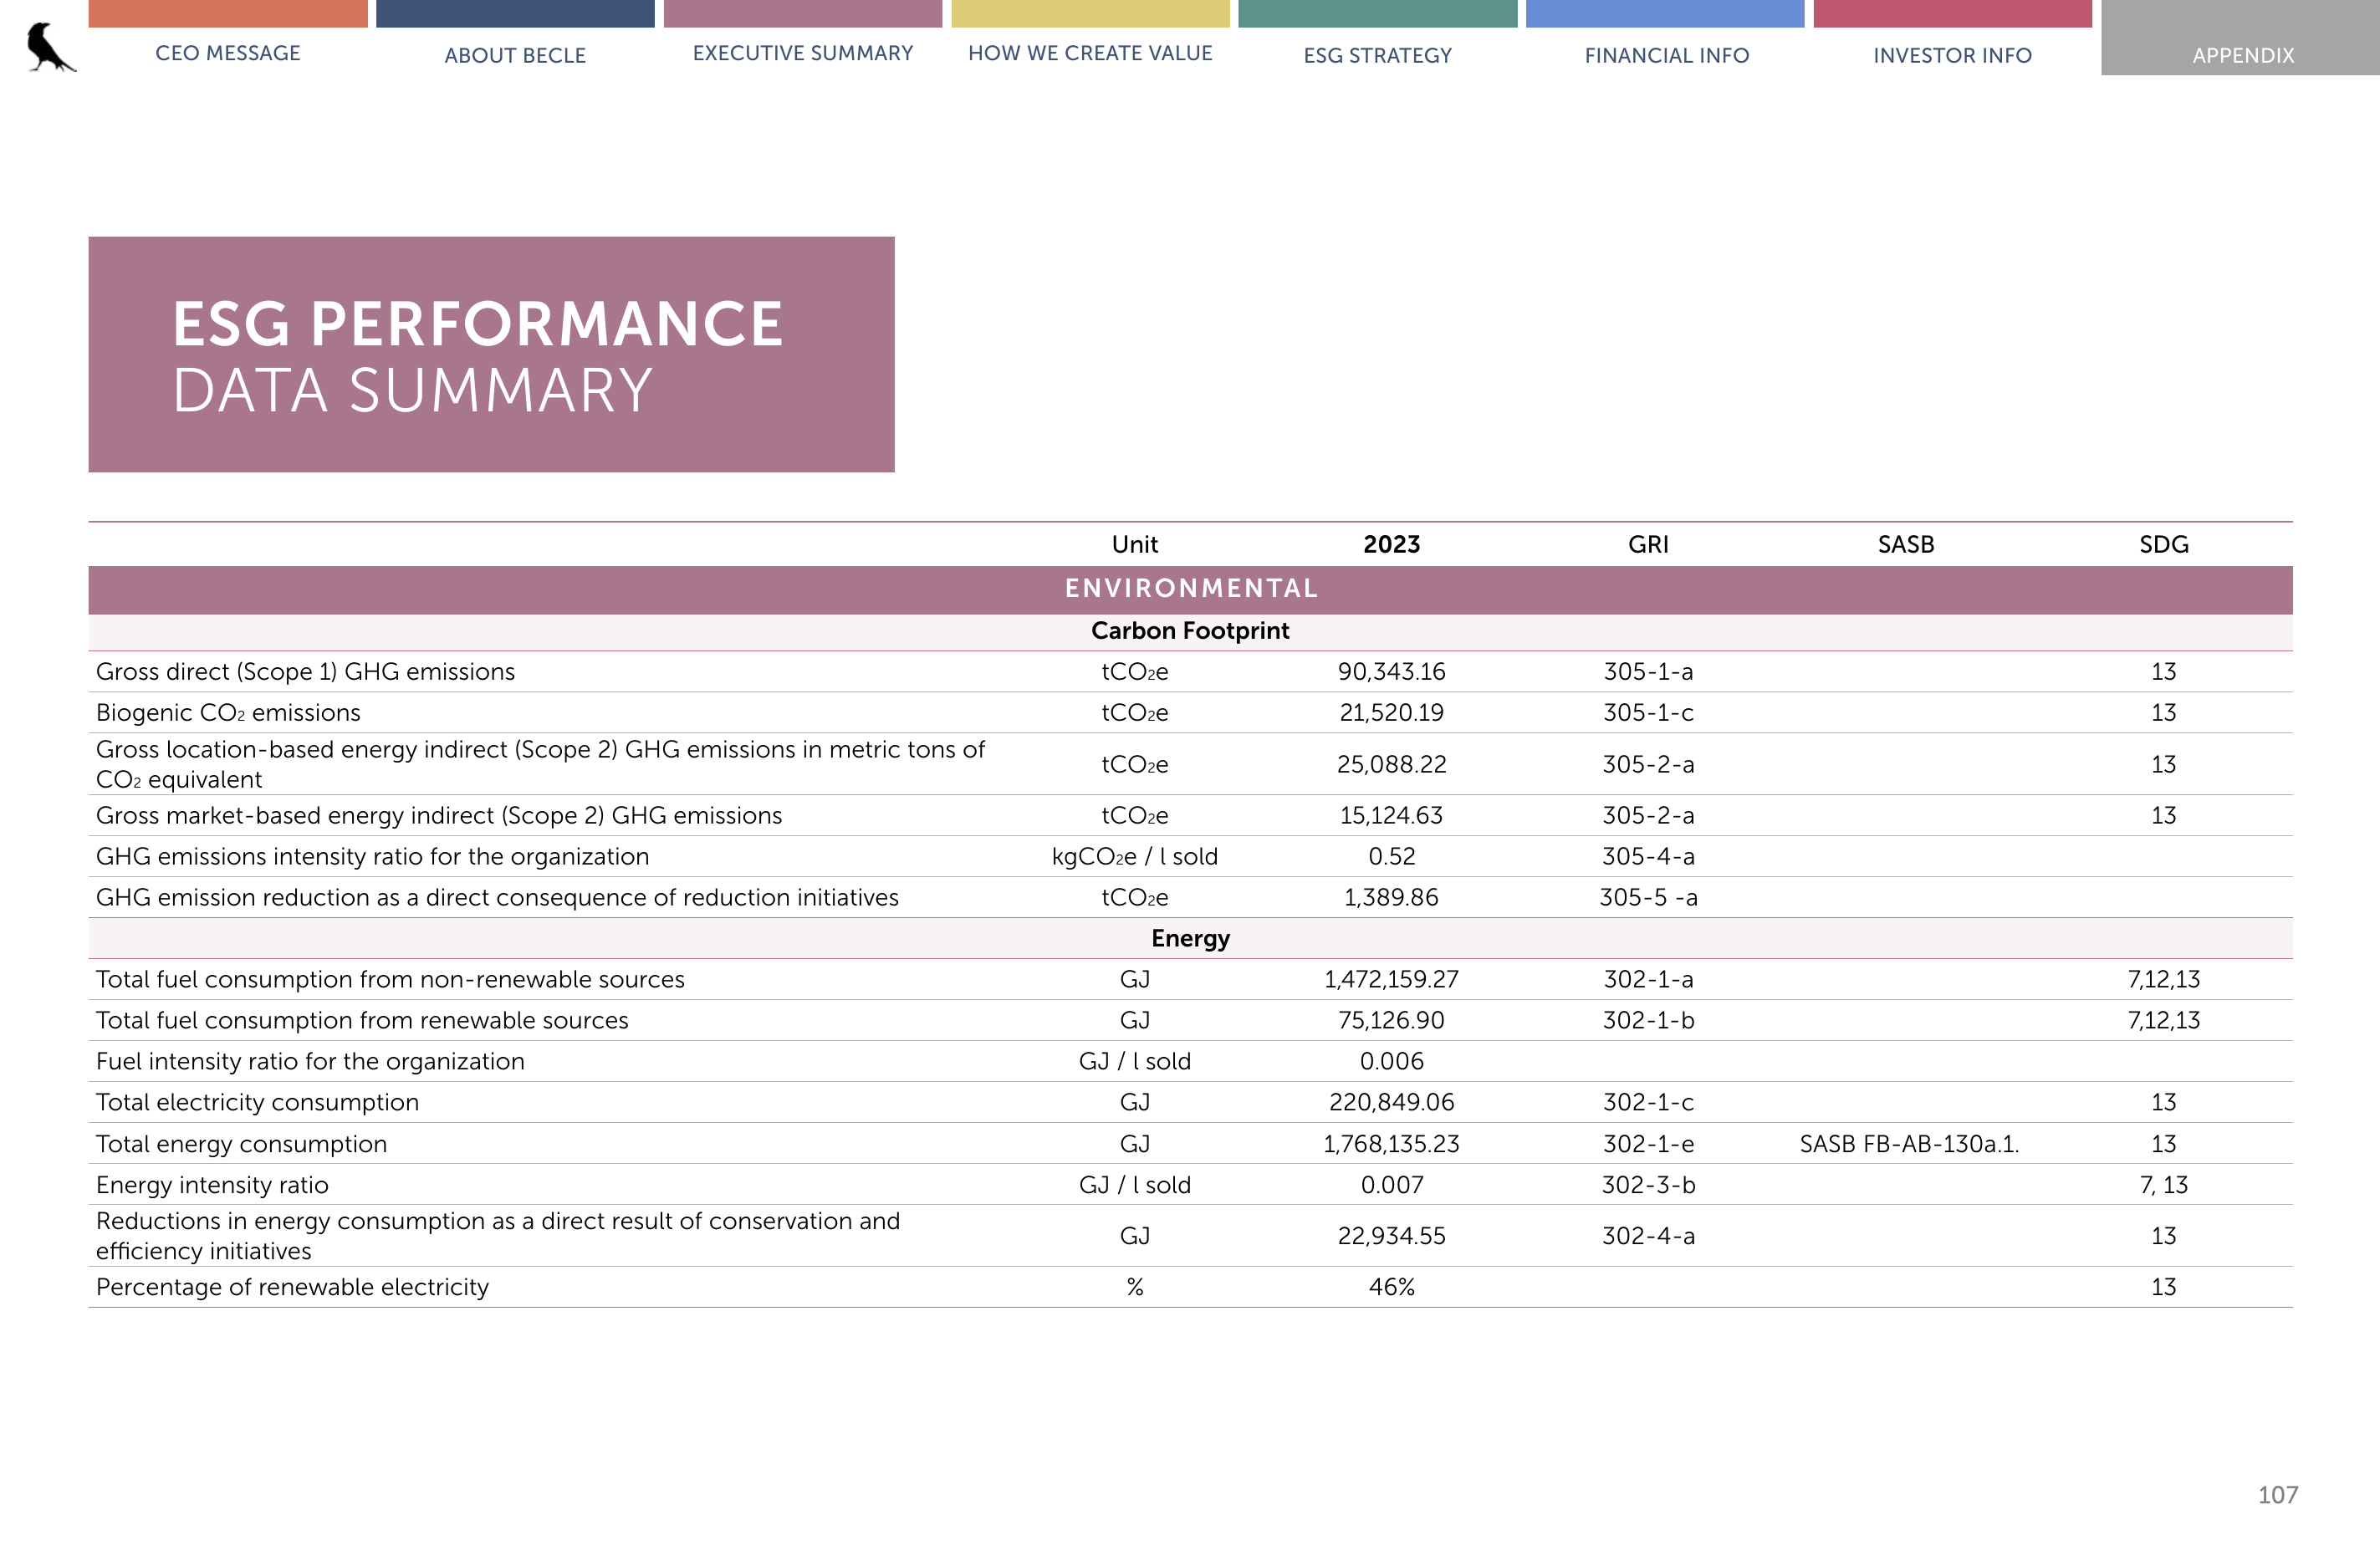The width and height of the screenshot is (2380, 1551).
Task: Click the GRI code 305-4-a
Action: (1648, 857)
